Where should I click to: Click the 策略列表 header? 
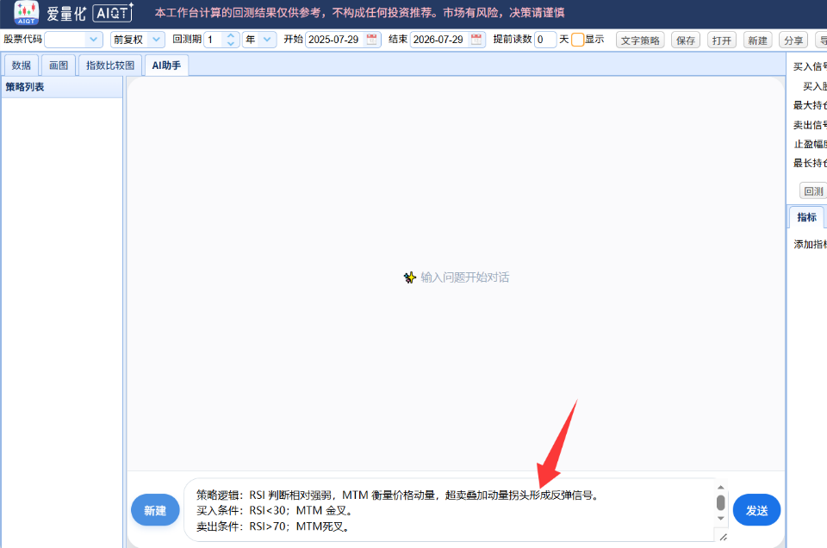62,87
